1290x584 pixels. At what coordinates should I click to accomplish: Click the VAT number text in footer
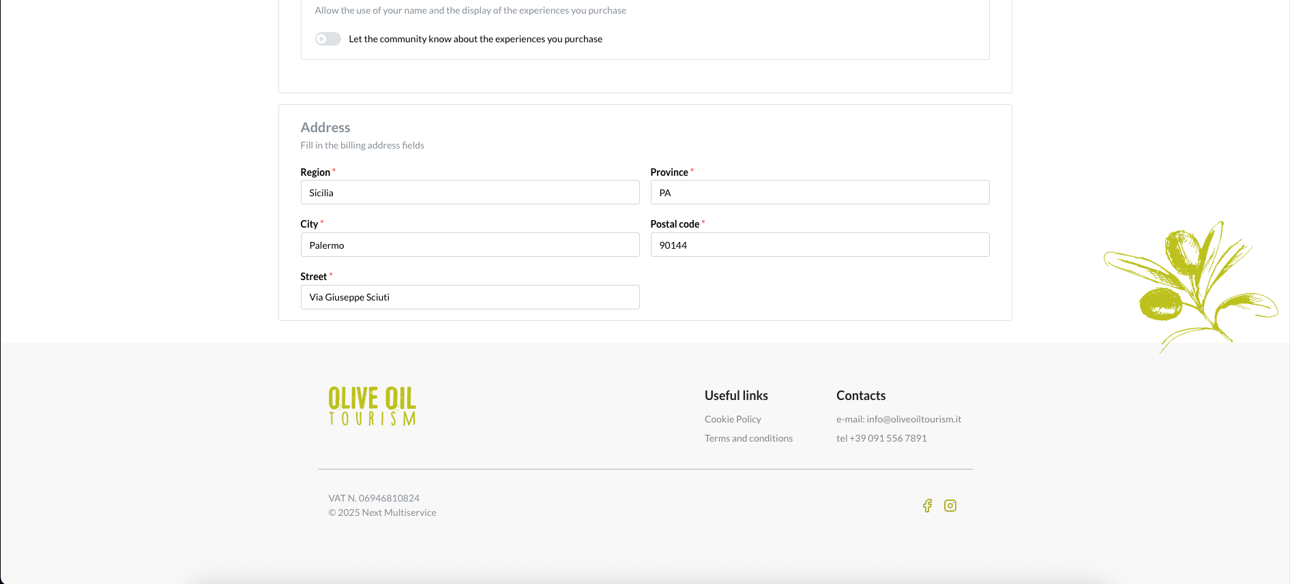coord(374,498)
